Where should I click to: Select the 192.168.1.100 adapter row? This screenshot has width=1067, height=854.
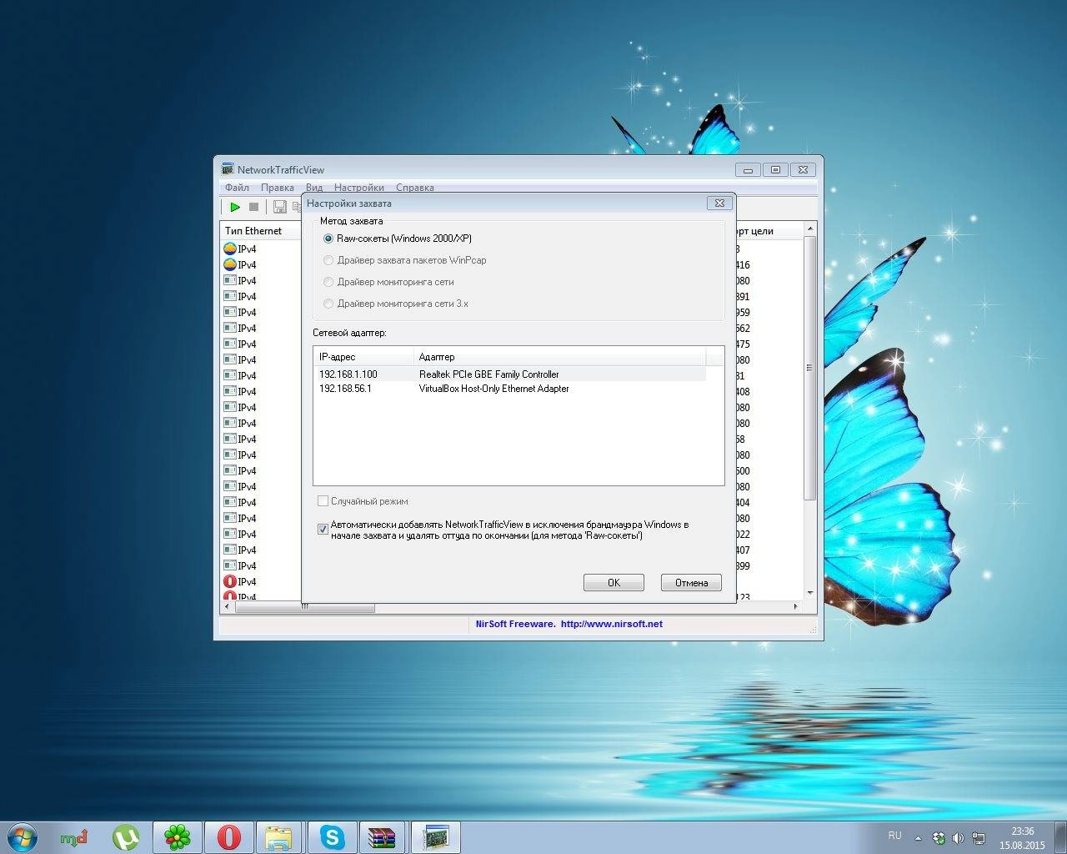coord(348,374)
